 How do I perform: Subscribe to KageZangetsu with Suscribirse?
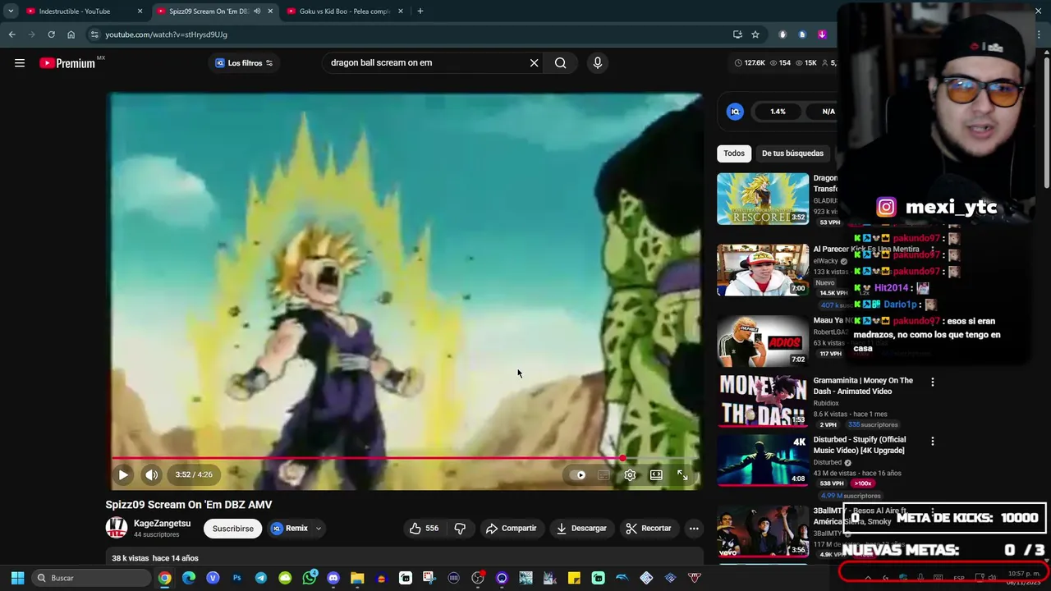tap(233, 529)
